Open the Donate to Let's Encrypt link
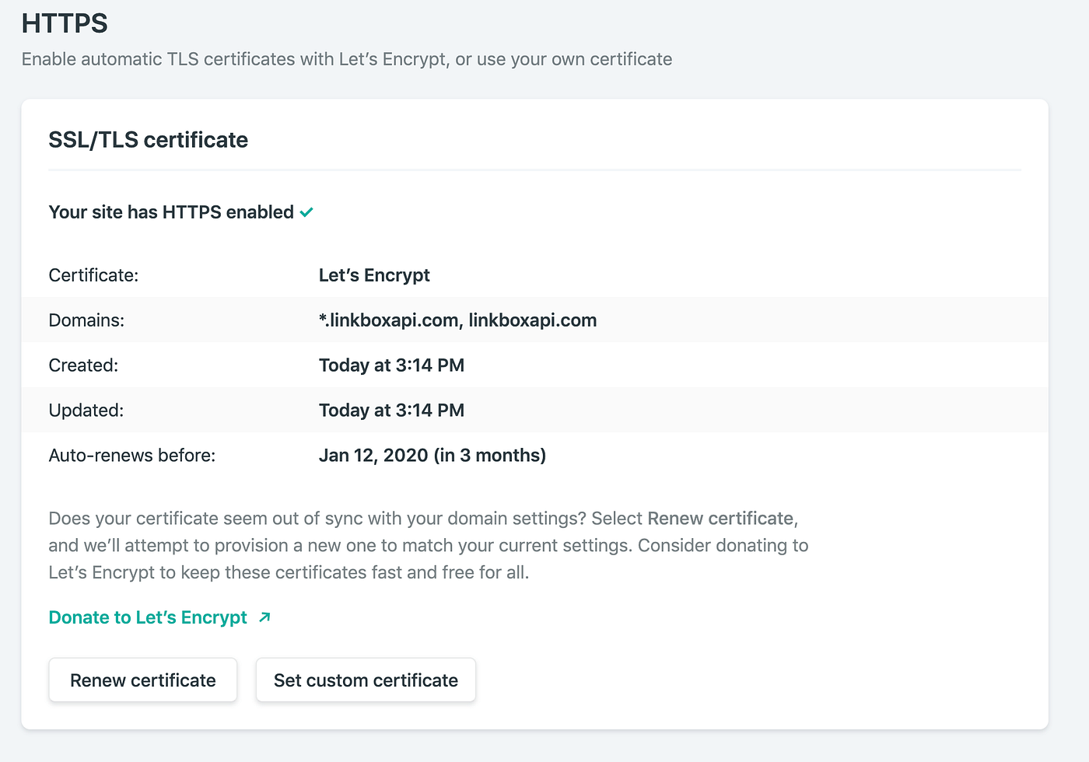 click(148, 617)
